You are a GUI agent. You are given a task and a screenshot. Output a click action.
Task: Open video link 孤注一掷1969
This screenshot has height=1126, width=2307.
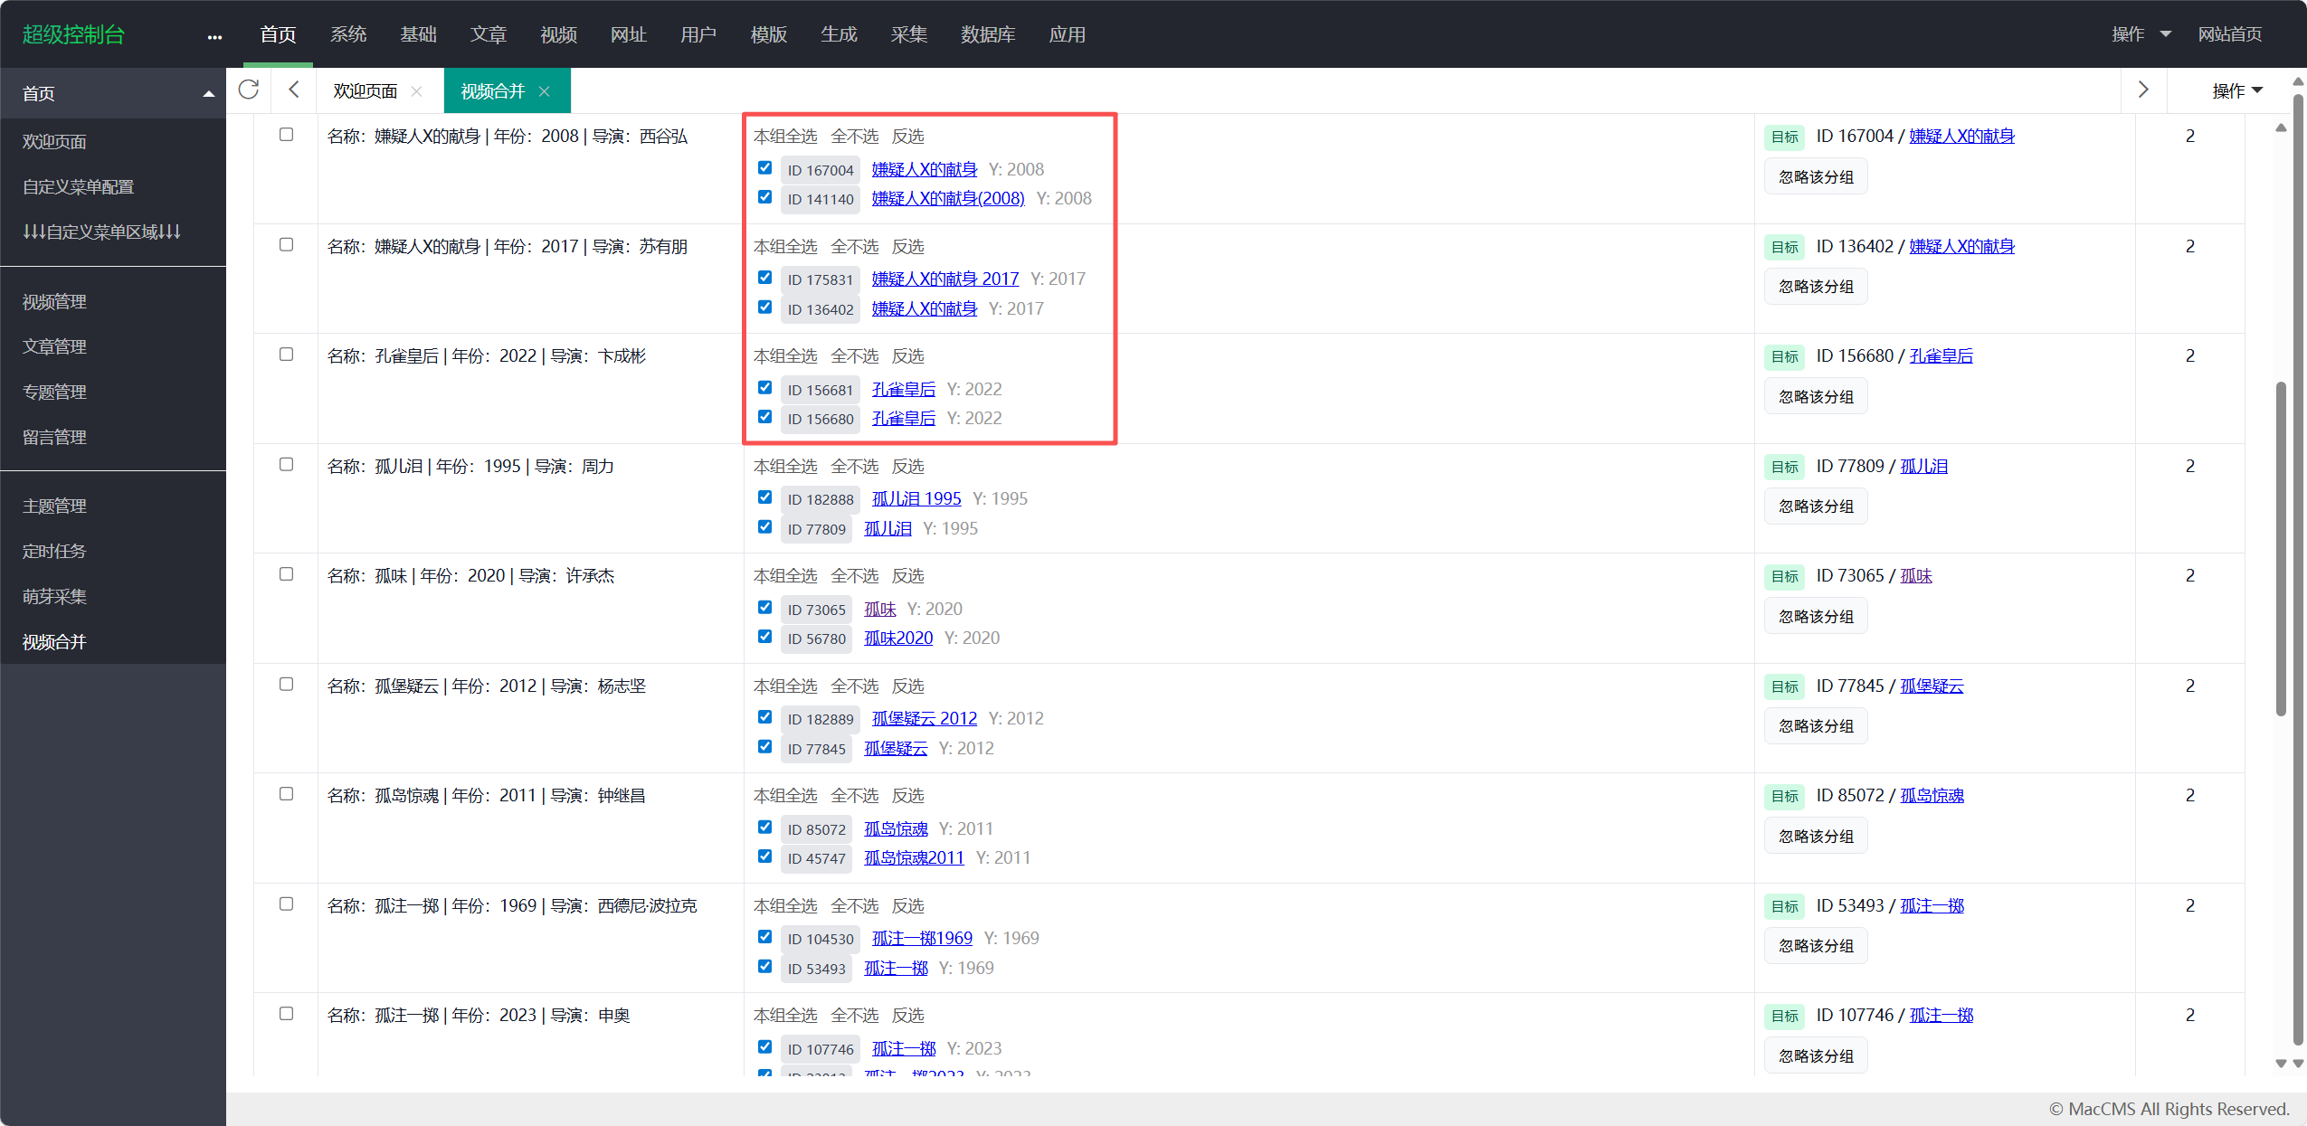922,938
